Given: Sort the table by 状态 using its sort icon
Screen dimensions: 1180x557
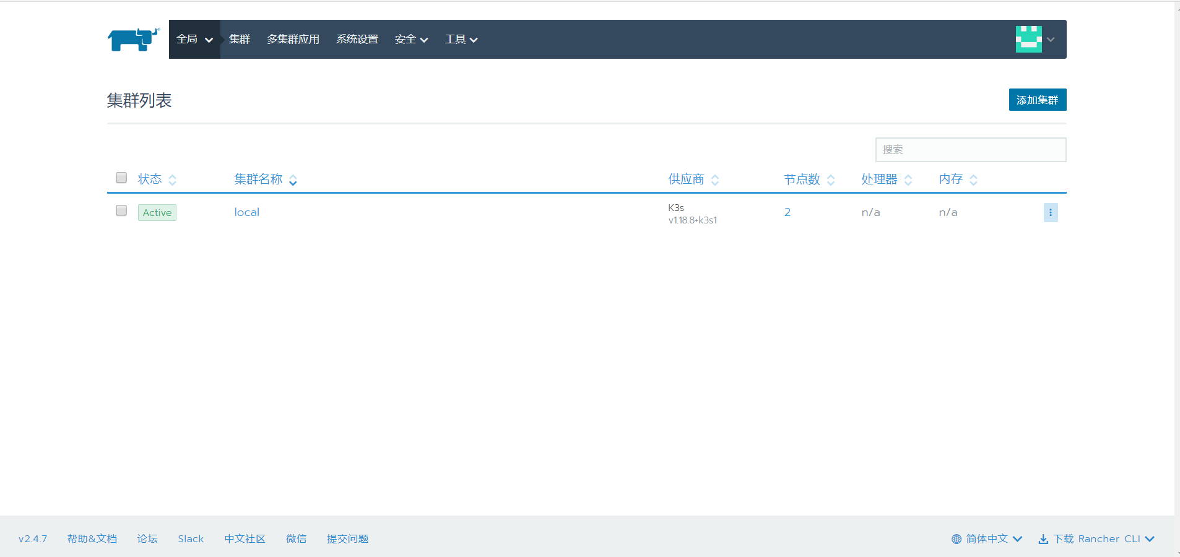Looking at the screenshot, I should [x=173, y=179].
